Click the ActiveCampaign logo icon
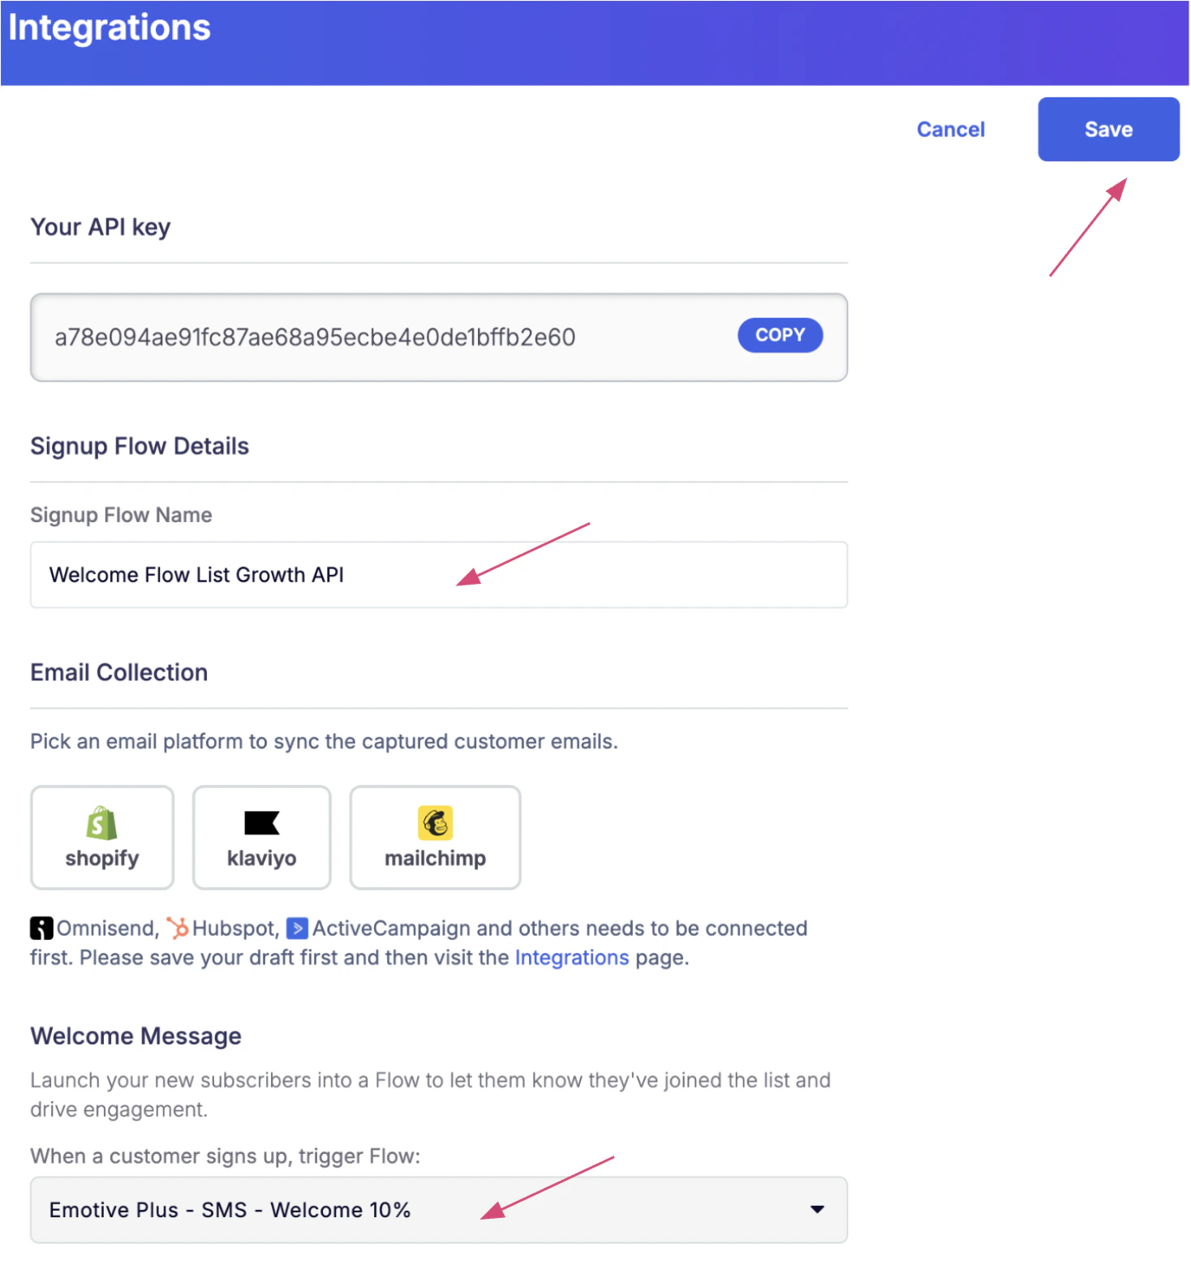The width and height of the screenshot is (1191, 1265). (x=298, y=928)
